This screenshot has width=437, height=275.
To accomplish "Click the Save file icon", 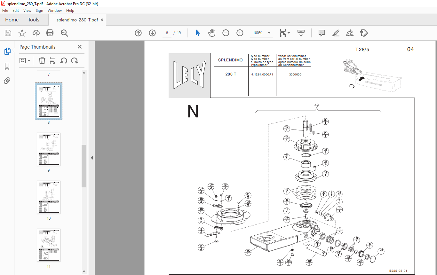I will (8, 33).
